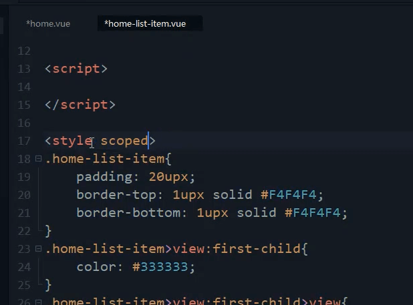Click the 'border-top' property name
Viewport: 413px width, 305px height.
tap(117, 195)
